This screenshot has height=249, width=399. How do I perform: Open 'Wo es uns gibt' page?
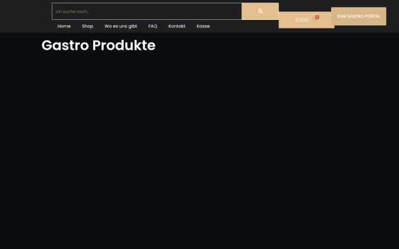pyautogui.click(x=120, y=26)
